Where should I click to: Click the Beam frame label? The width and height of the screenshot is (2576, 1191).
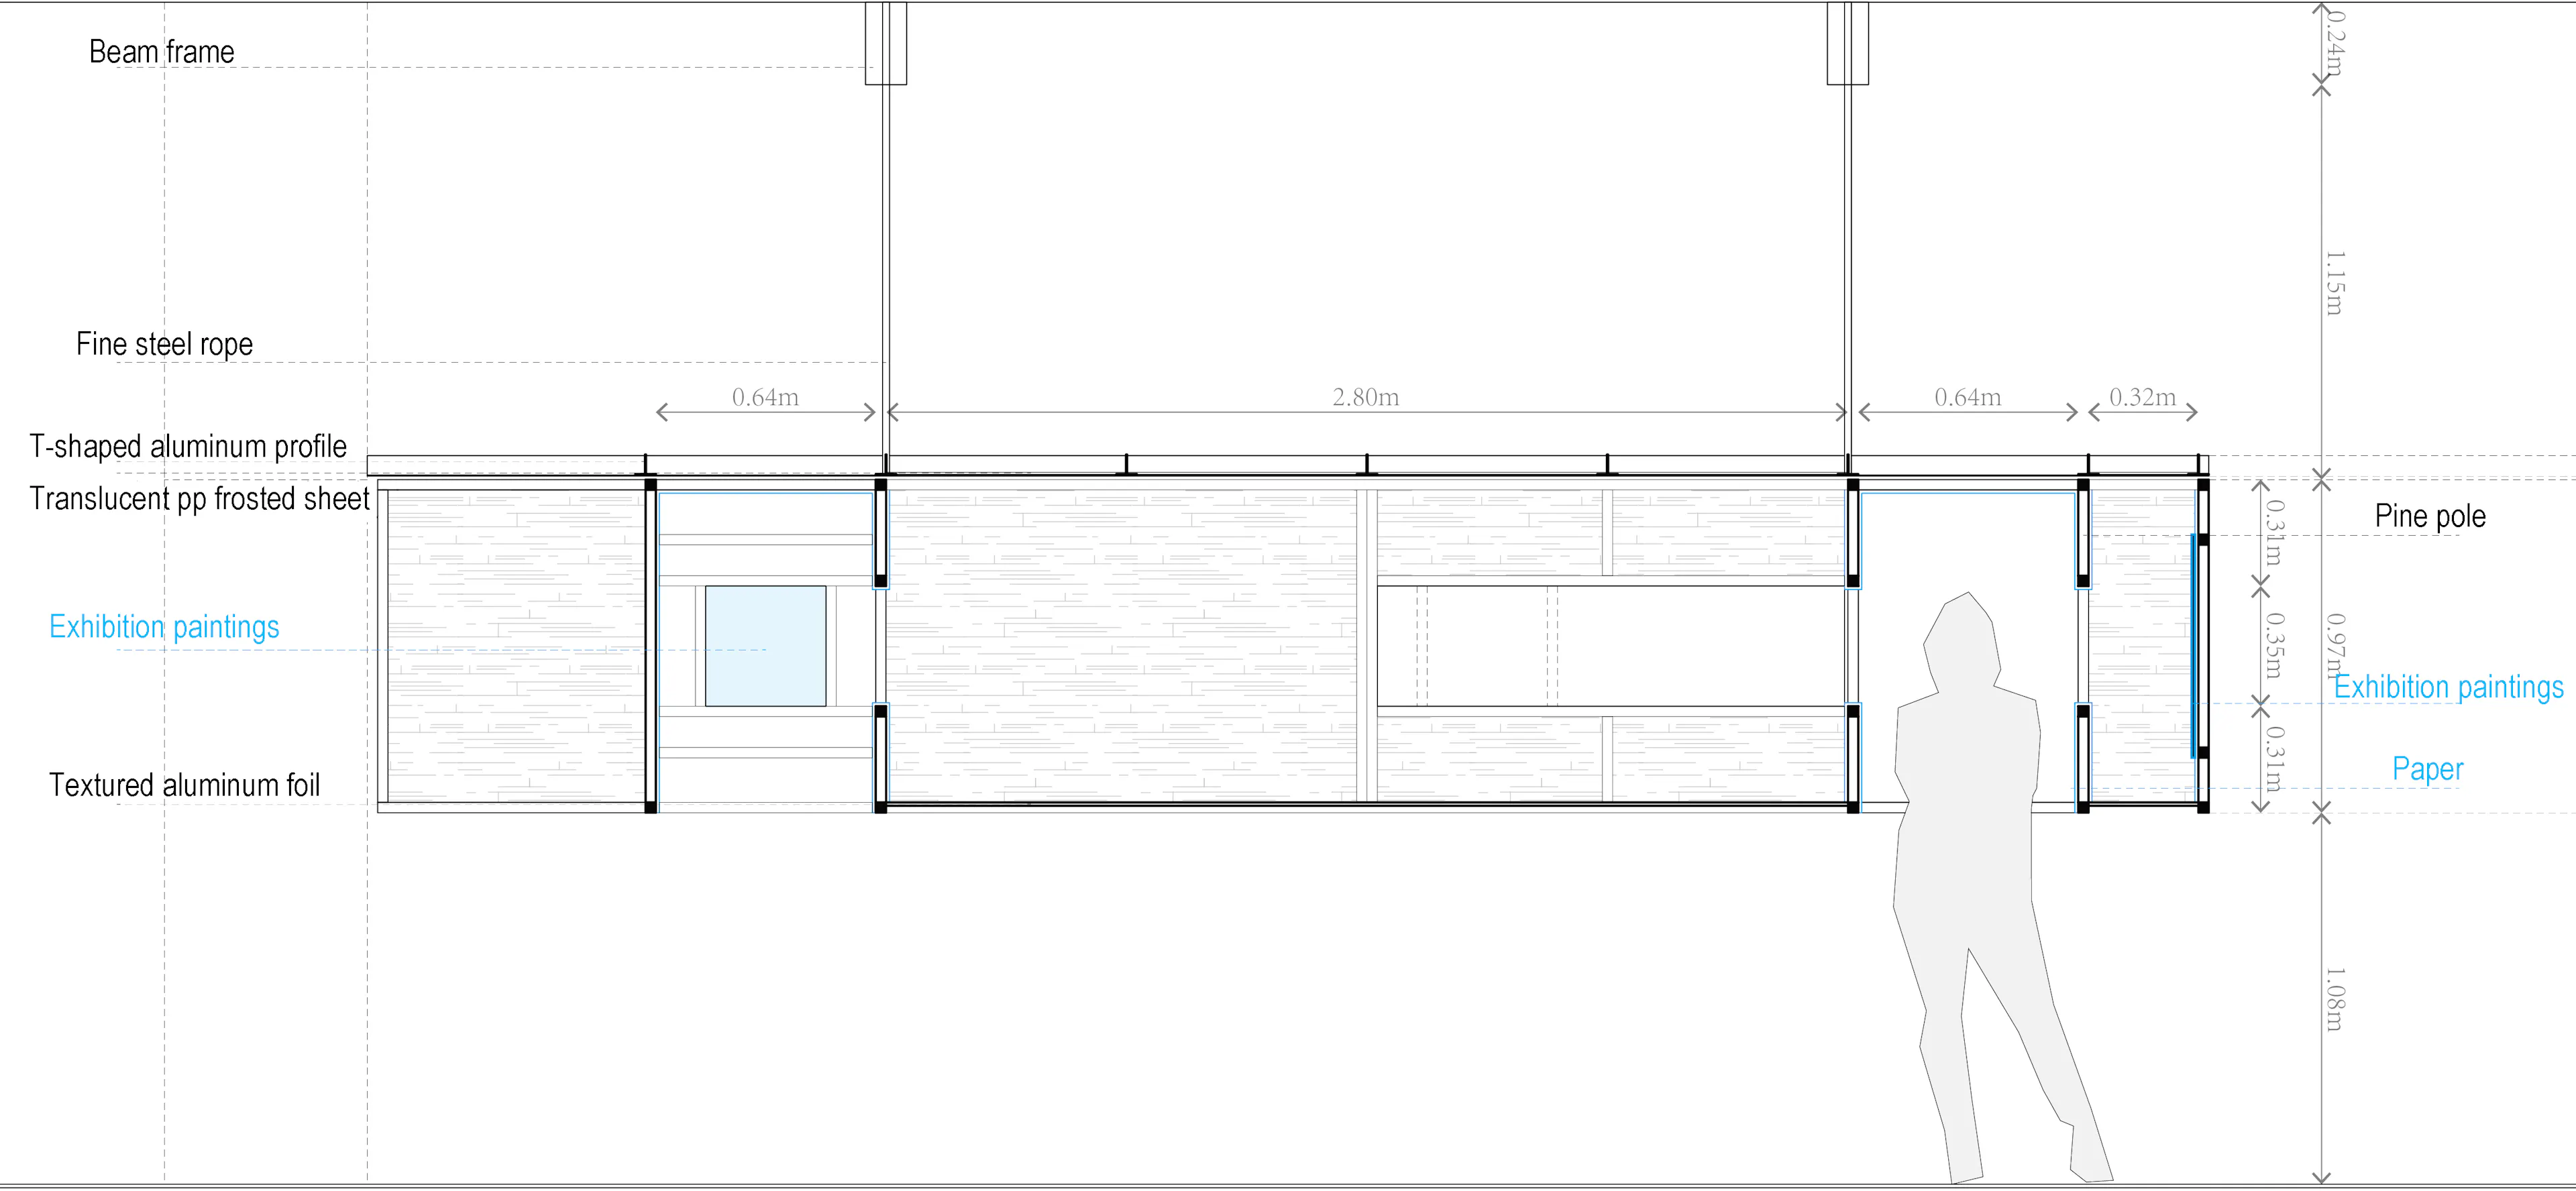tap(161, 52)
